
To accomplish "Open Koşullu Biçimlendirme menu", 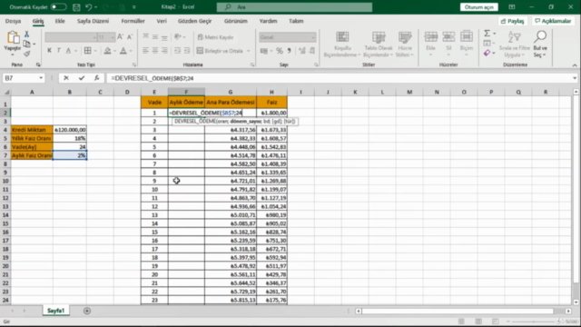I will (342, 45).
